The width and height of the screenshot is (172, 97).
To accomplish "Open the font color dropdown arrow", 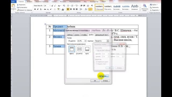I will 64,9.
